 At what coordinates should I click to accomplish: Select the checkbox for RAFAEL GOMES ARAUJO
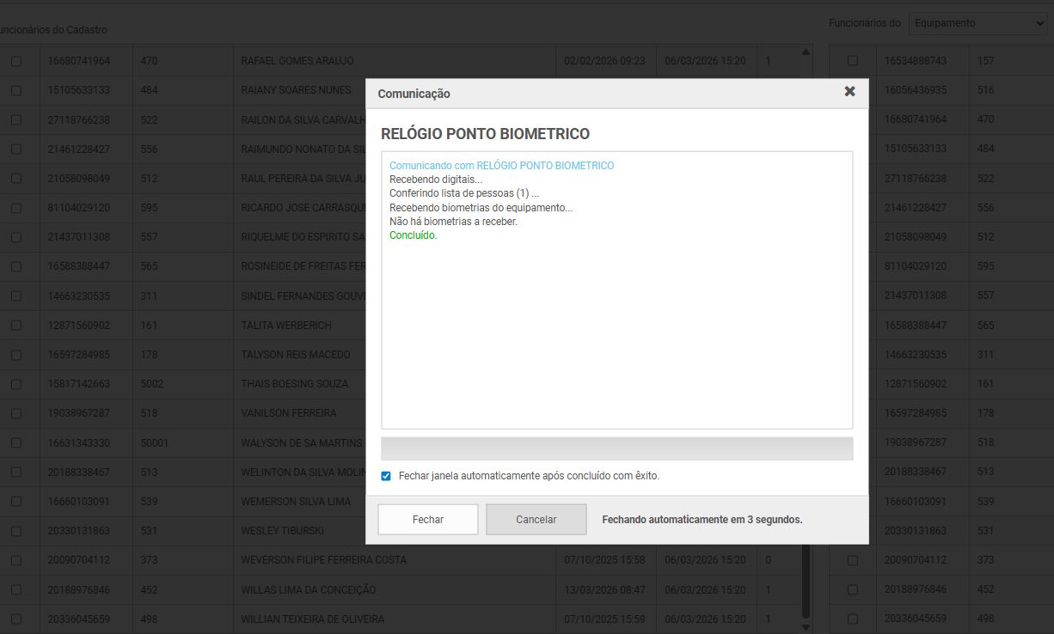pyautogui.click(x=16, y=61)
